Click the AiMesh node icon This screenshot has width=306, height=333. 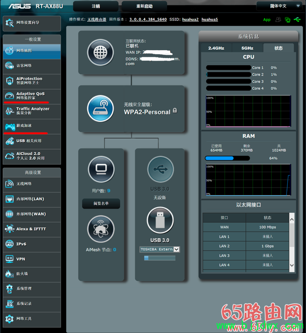click(x=101, y=229)
